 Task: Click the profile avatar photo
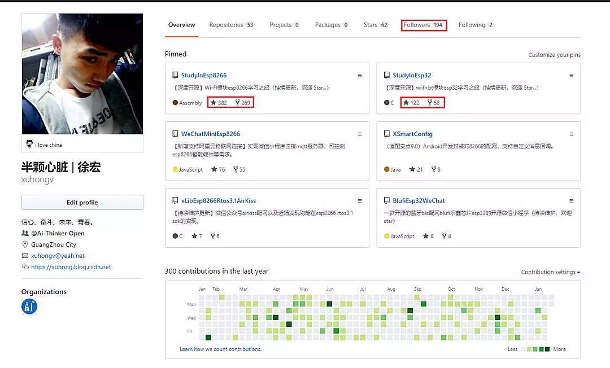(x=82, y=74)
